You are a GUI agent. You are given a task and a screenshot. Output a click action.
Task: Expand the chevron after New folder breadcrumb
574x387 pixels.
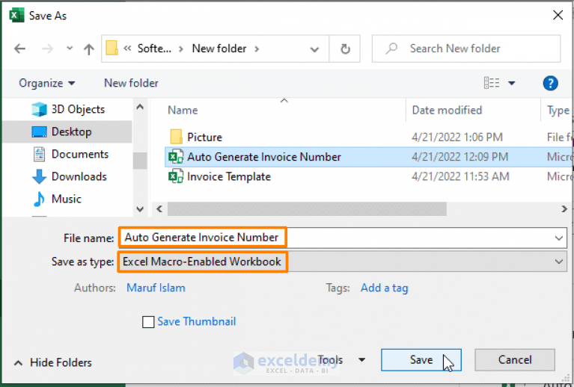point(257,49)
